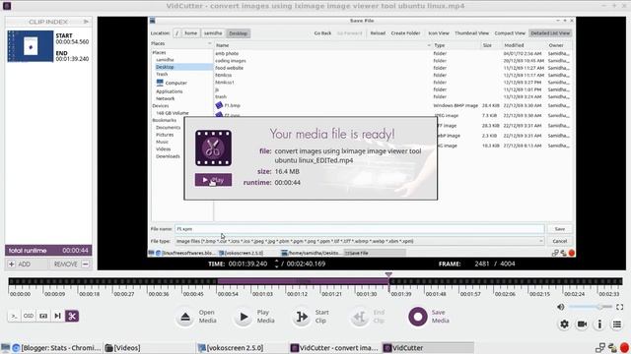Switch to VidCutter - convert ima... taskbar window
The image size is (631, 354).
335,348
